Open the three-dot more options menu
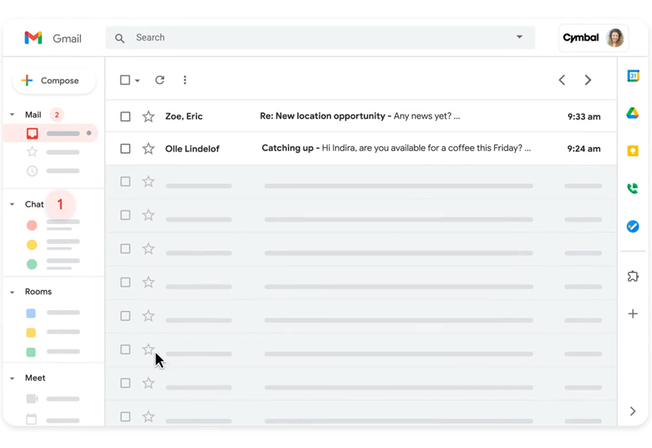 (185, 80)
